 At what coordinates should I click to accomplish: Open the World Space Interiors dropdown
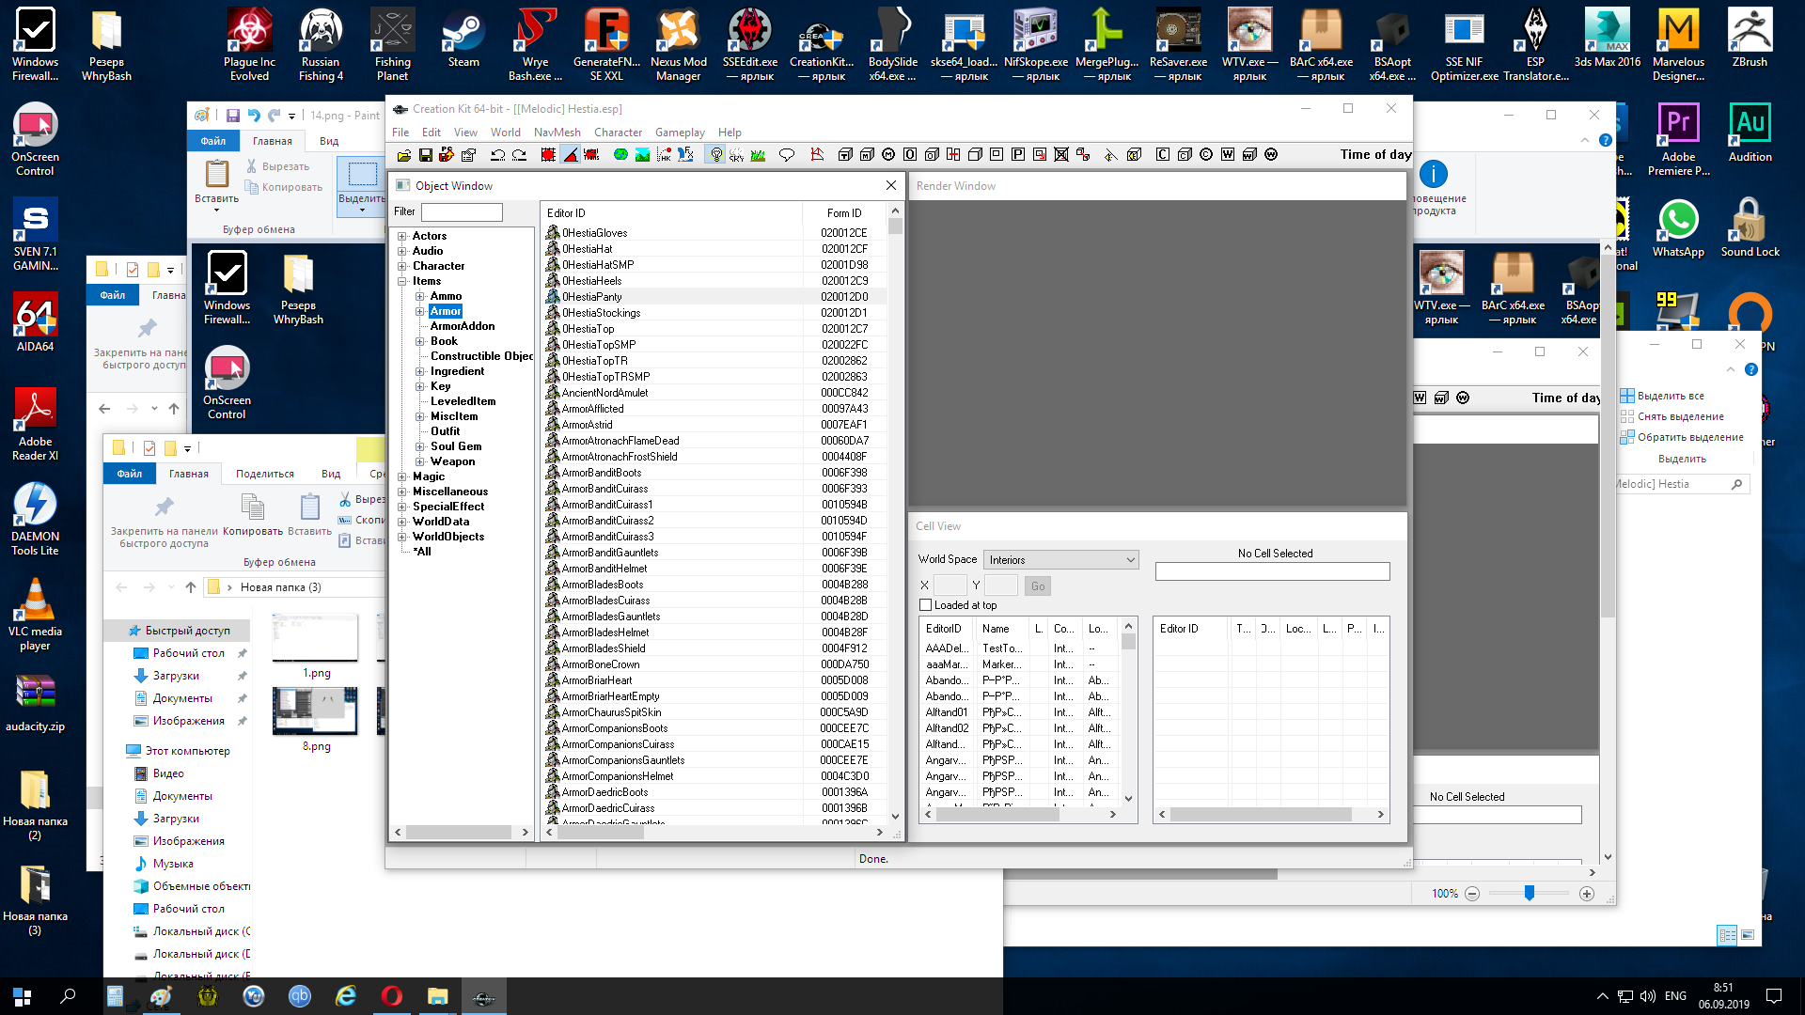pos(1060,559)
